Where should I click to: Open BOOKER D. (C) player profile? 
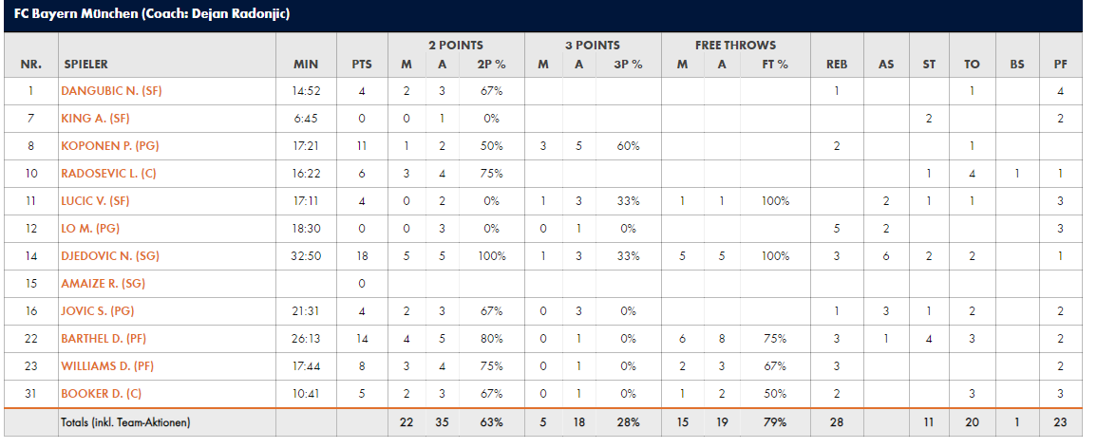pyautogui.click(x=101, y=394)
